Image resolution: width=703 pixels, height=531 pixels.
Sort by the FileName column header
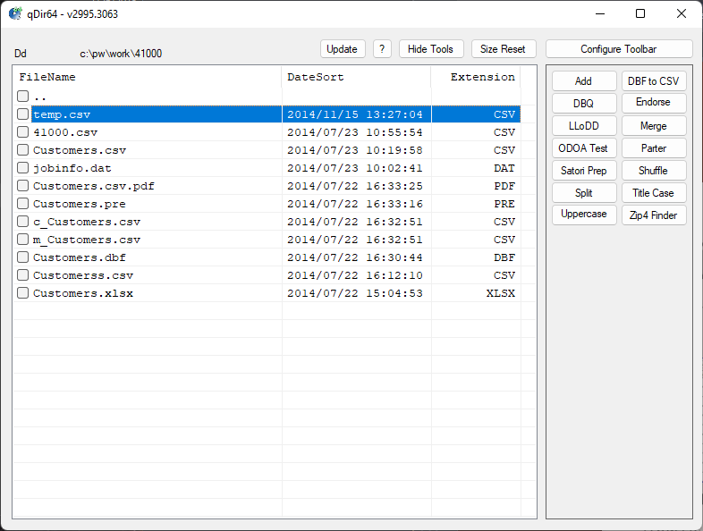pos(148,77)
